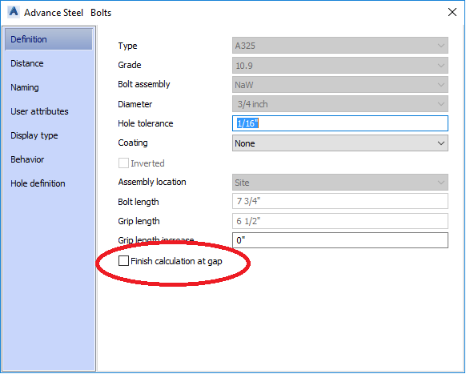Open the Type dropdown showing A325

coord(339,46)
